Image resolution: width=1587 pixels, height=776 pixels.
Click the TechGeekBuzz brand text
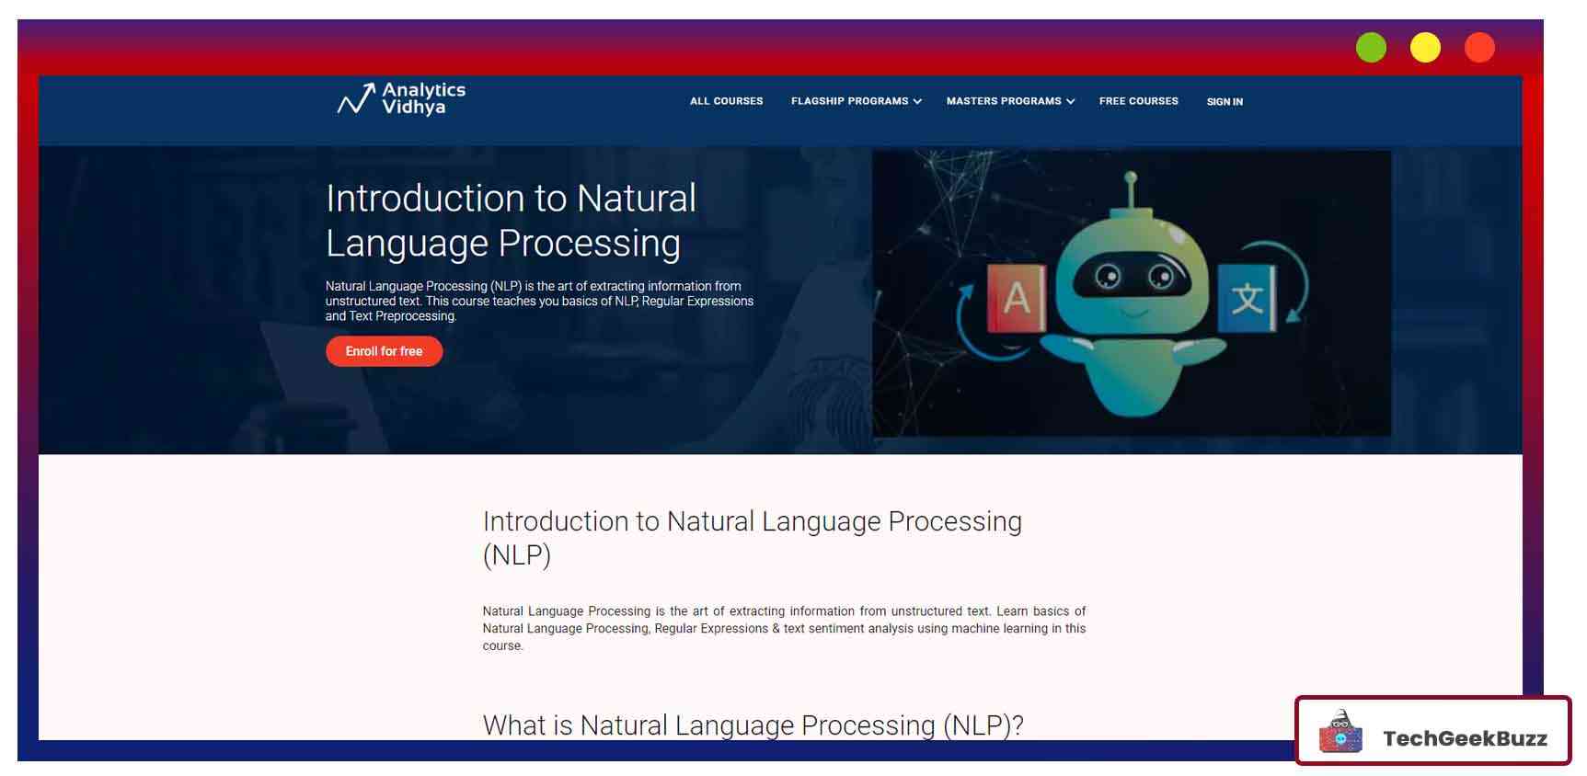coord(1465,738)
